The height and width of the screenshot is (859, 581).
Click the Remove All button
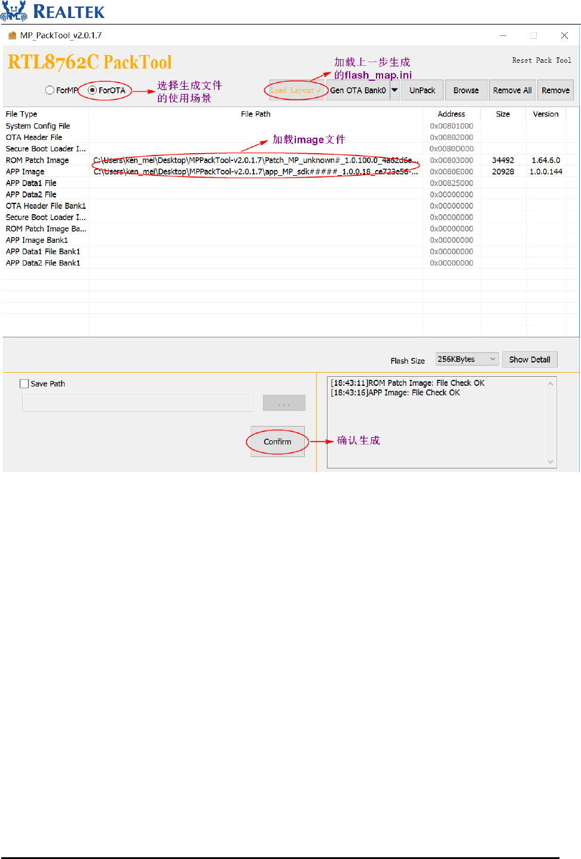[512, 90]
